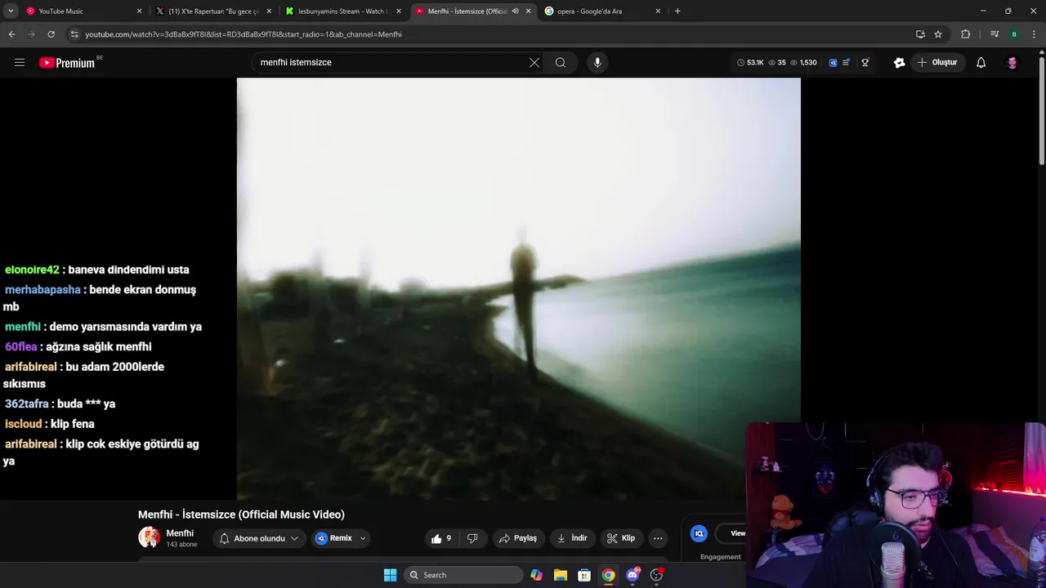The width and height of the screenshot is (1046, 588).
Task: Open the Chrome extensions puzzle icon
Action: coord(966,34)
